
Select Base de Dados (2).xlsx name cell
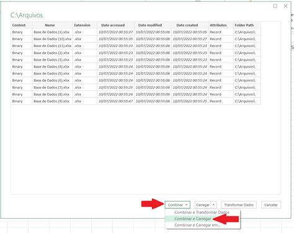pyautogui.click(x=51, y=53)
